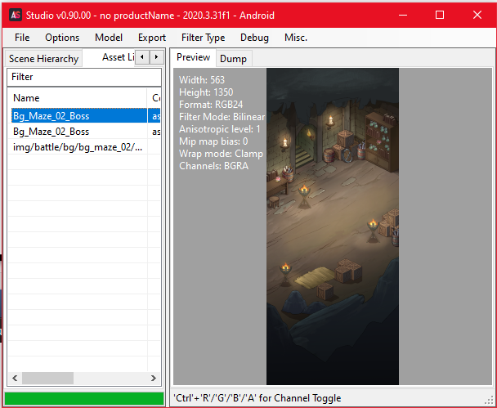Screen dimensions: 497x408
Task: Click the Channel Toggle status bar text
Action: point(257,398)
